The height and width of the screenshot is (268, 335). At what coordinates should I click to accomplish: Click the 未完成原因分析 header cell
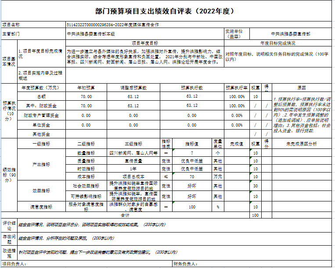pos(302,144)
